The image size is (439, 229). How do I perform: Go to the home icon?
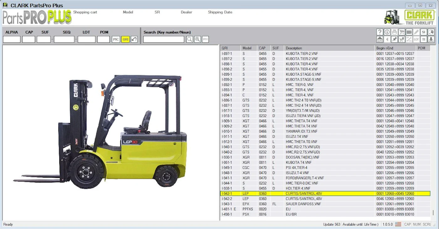coord(380,39)
